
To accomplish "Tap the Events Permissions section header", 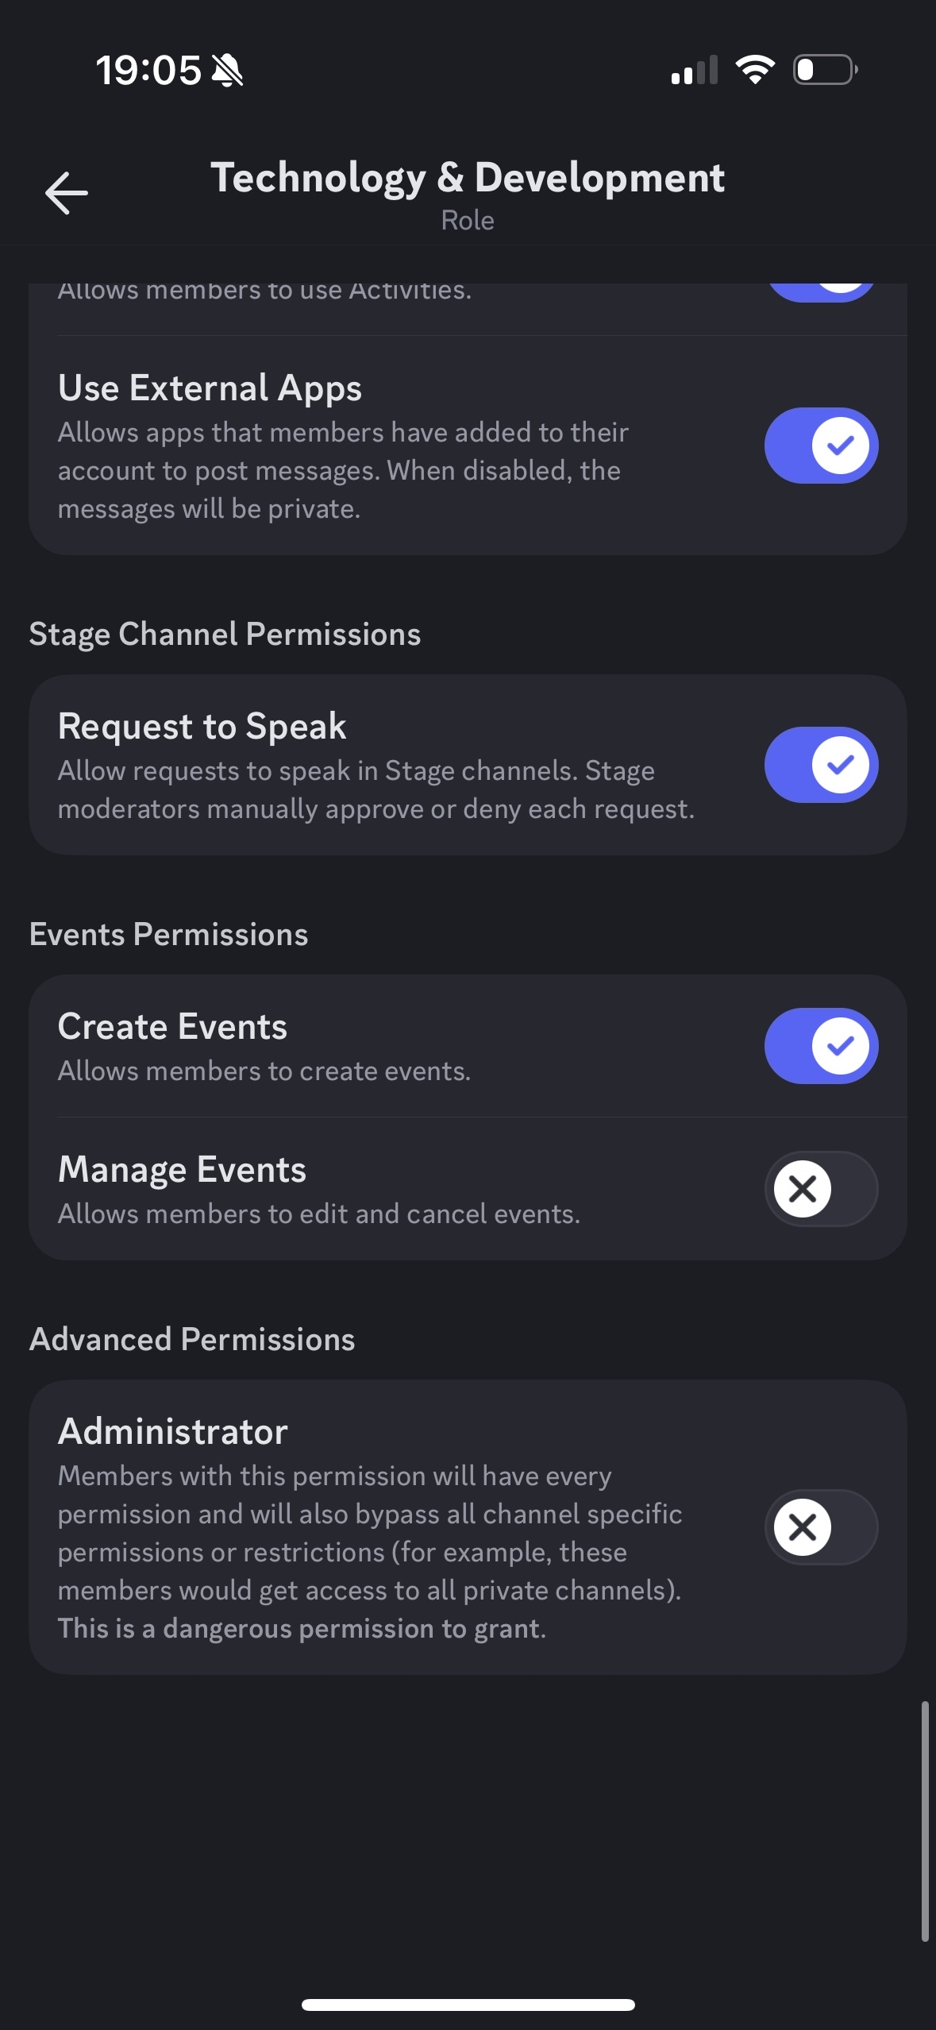I will click(168, 935).
